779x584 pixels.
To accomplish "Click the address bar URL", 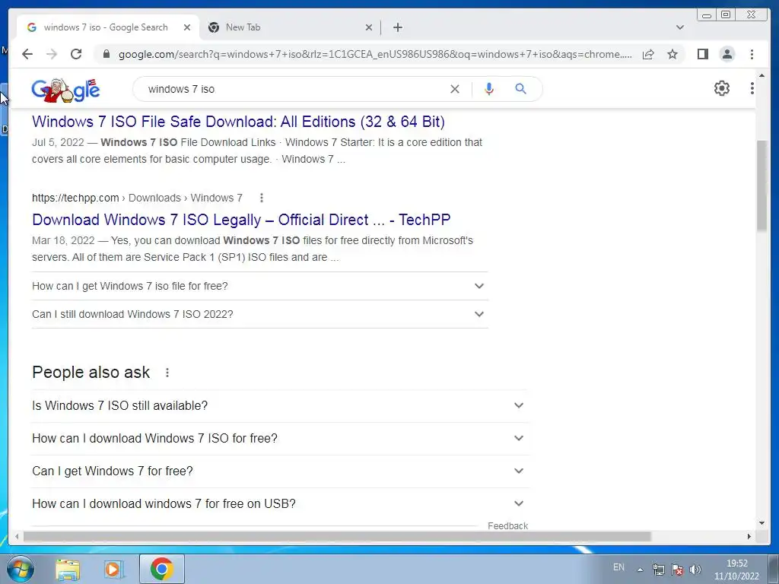I will pos(375,54).
